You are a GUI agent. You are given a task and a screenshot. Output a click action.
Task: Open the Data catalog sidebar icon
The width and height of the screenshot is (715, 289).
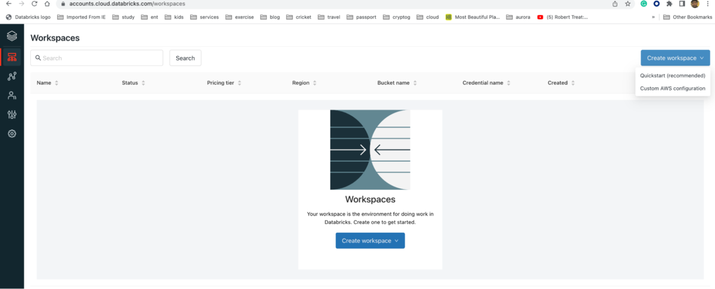(12, 76)
